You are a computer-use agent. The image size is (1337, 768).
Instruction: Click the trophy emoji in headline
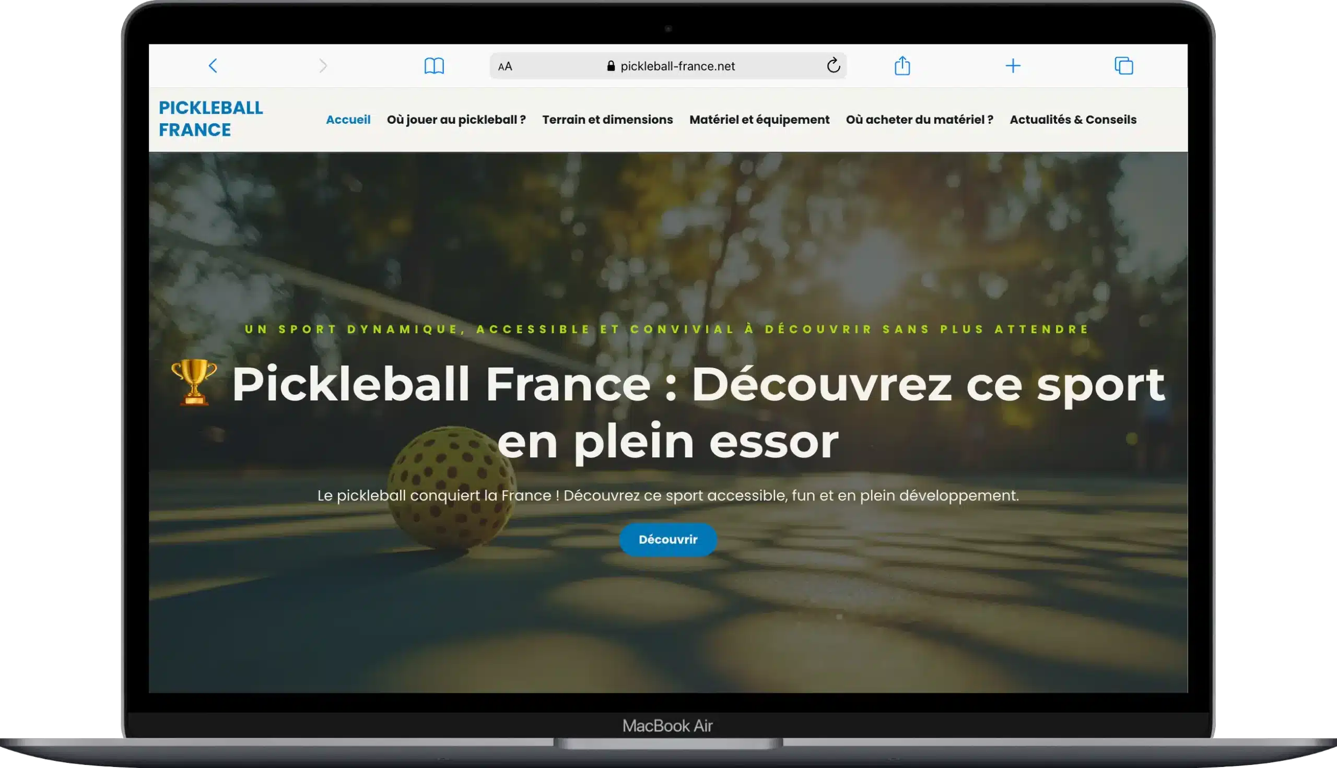point(194,382)
